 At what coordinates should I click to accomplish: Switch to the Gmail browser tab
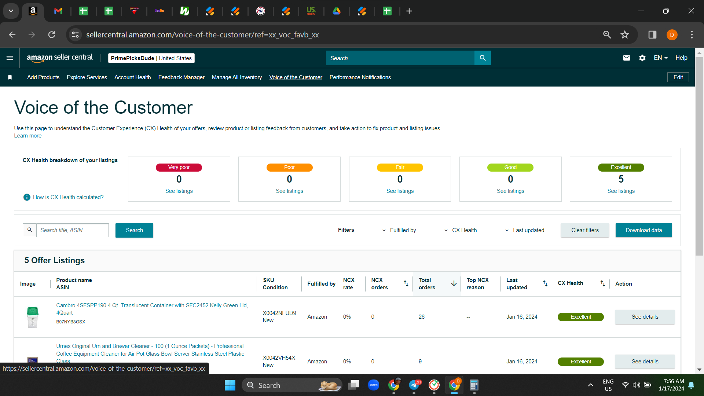pos(58,11)
